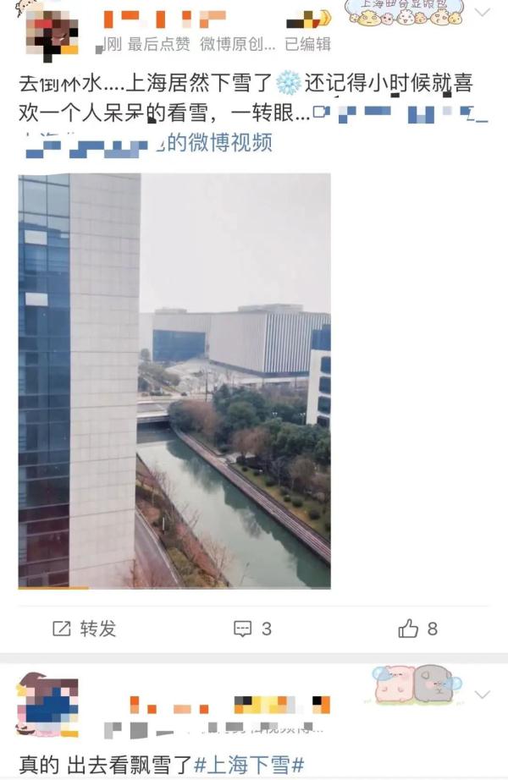The image size is (508, 780).
Task: Expand the first post's chevron menu
Action: pos(482,13)
